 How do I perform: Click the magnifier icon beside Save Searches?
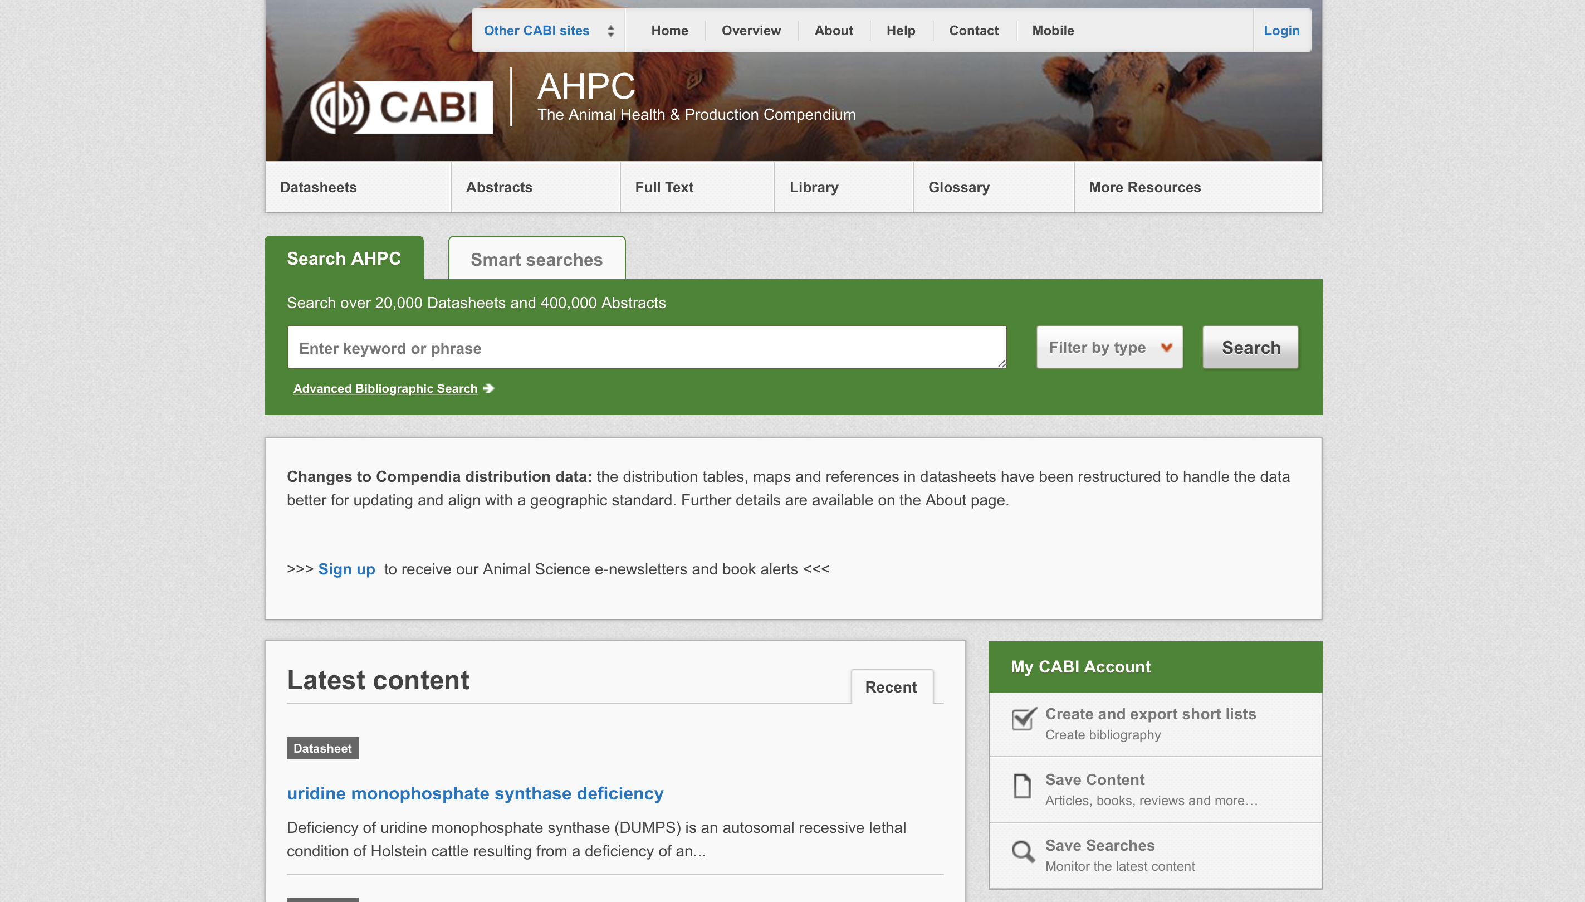click(x=1023, y=852)
